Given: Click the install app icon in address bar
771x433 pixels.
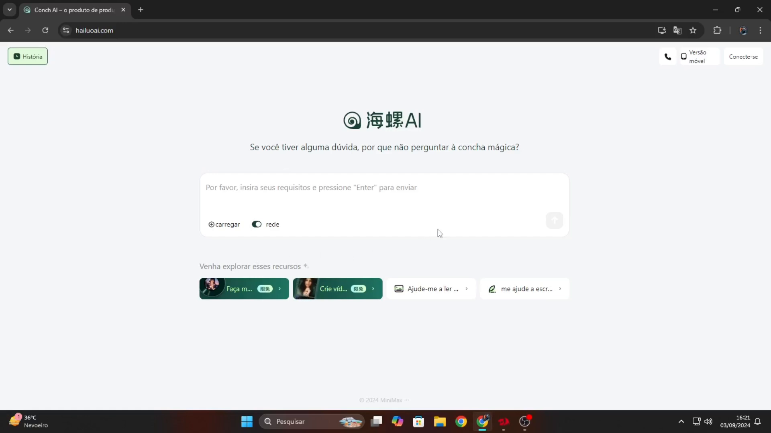Looking at the screenshot, I should [x=662, y=30].
